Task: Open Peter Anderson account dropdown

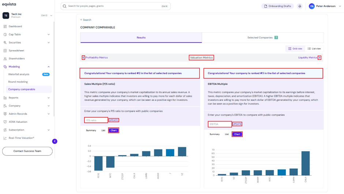Action: [340, 6]
